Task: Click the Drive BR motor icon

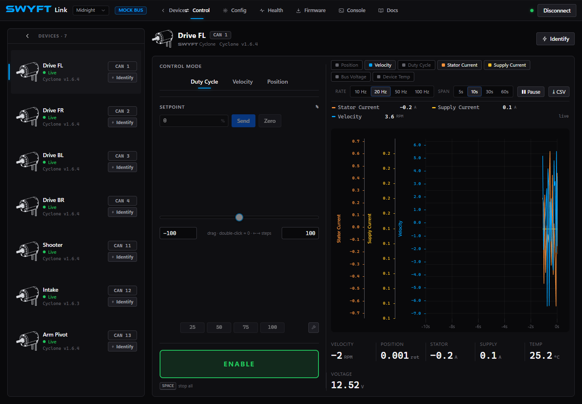Action: [x=27, y=206]
